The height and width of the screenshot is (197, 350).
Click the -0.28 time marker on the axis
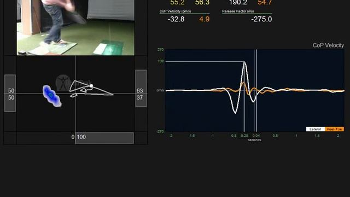(x=244, y=136)
